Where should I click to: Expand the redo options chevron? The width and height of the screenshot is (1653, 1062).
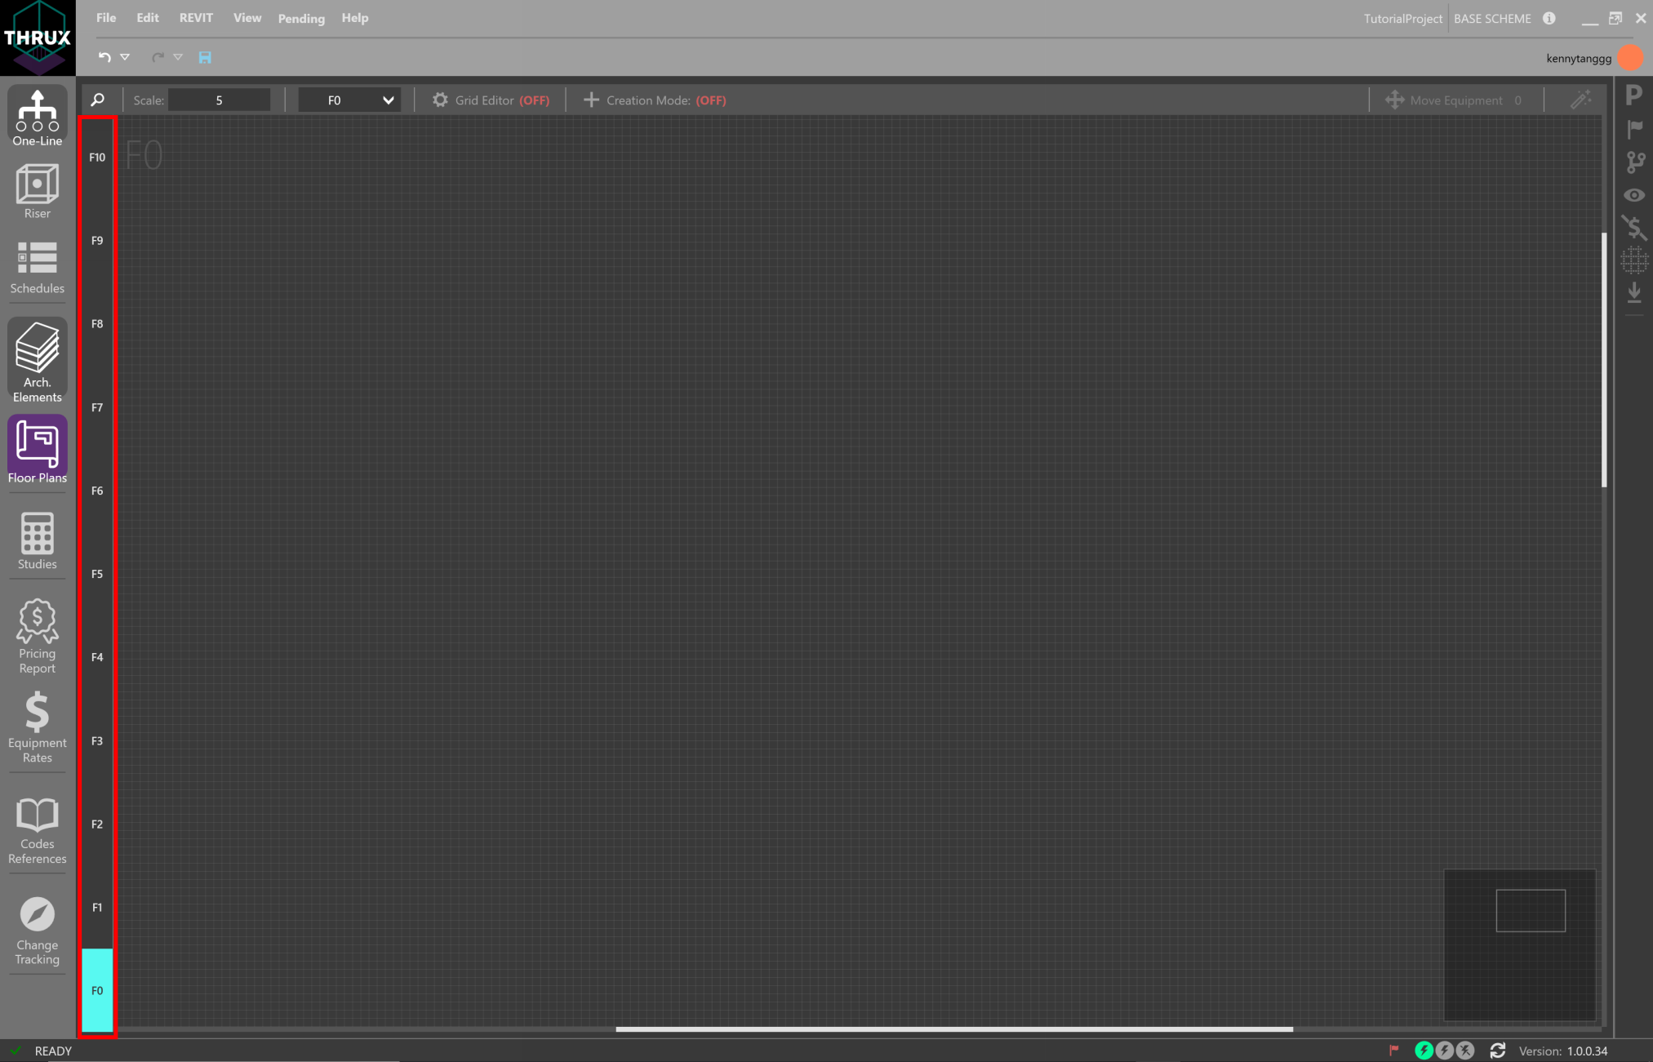[x=178, y=57]
